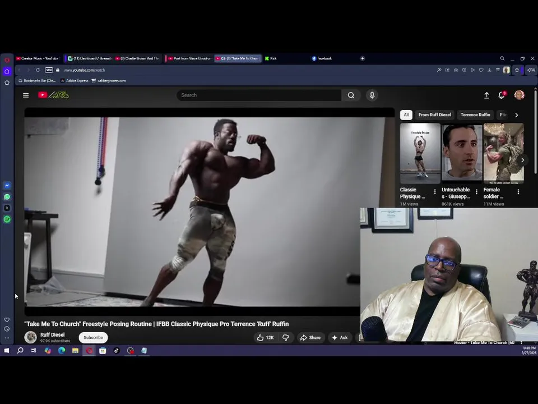Open TikTok app from taskbar
Viewport: 538px width, 404px height.
tap(117, 351)
